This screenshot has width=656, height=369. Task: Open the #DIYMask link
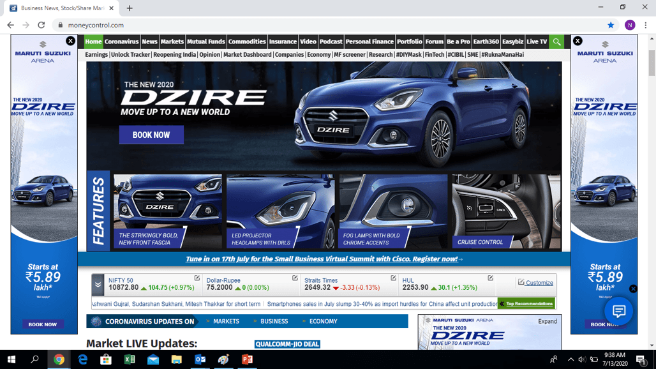pos(409,54)
